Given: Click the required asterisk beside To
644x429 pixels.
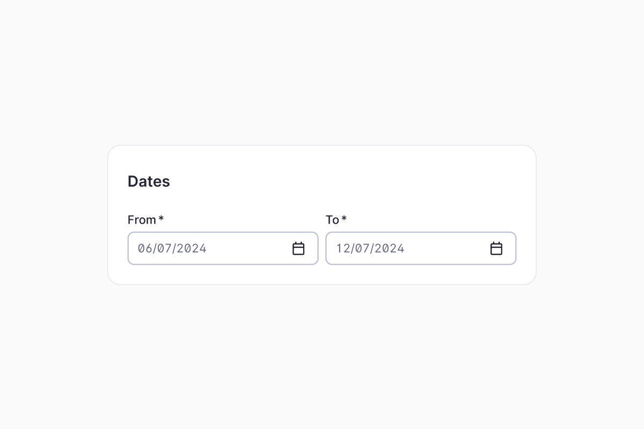Looking at the screenshot, I should [344, 219].
